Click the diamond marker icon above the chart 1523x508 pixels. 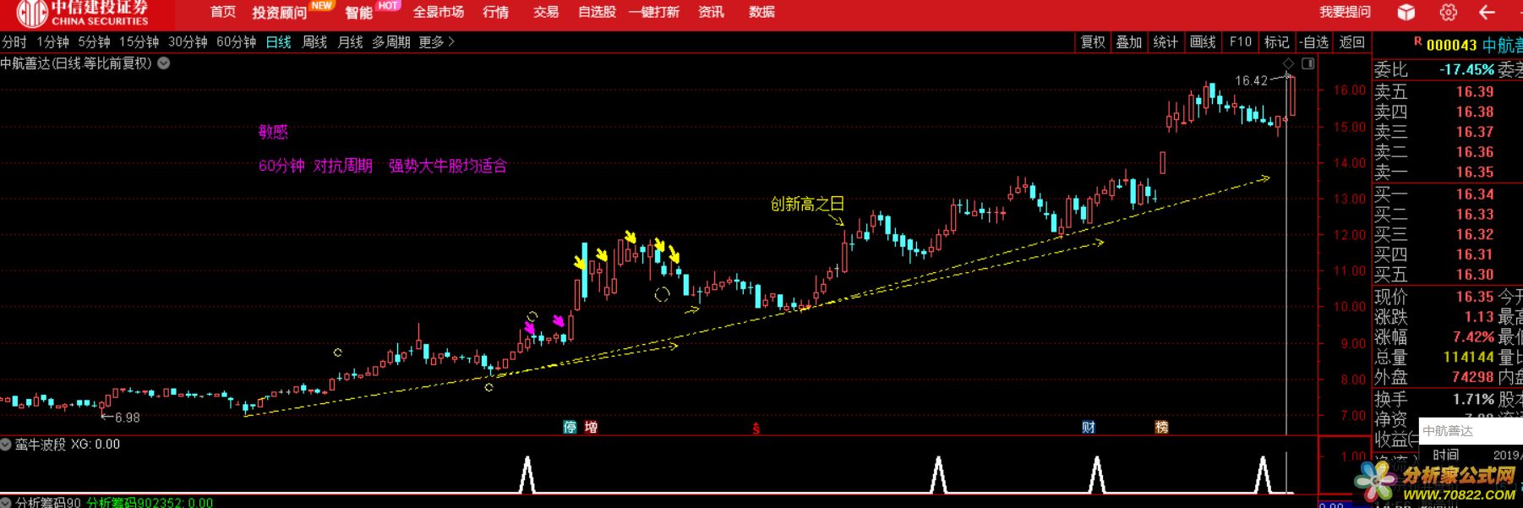1289,64
